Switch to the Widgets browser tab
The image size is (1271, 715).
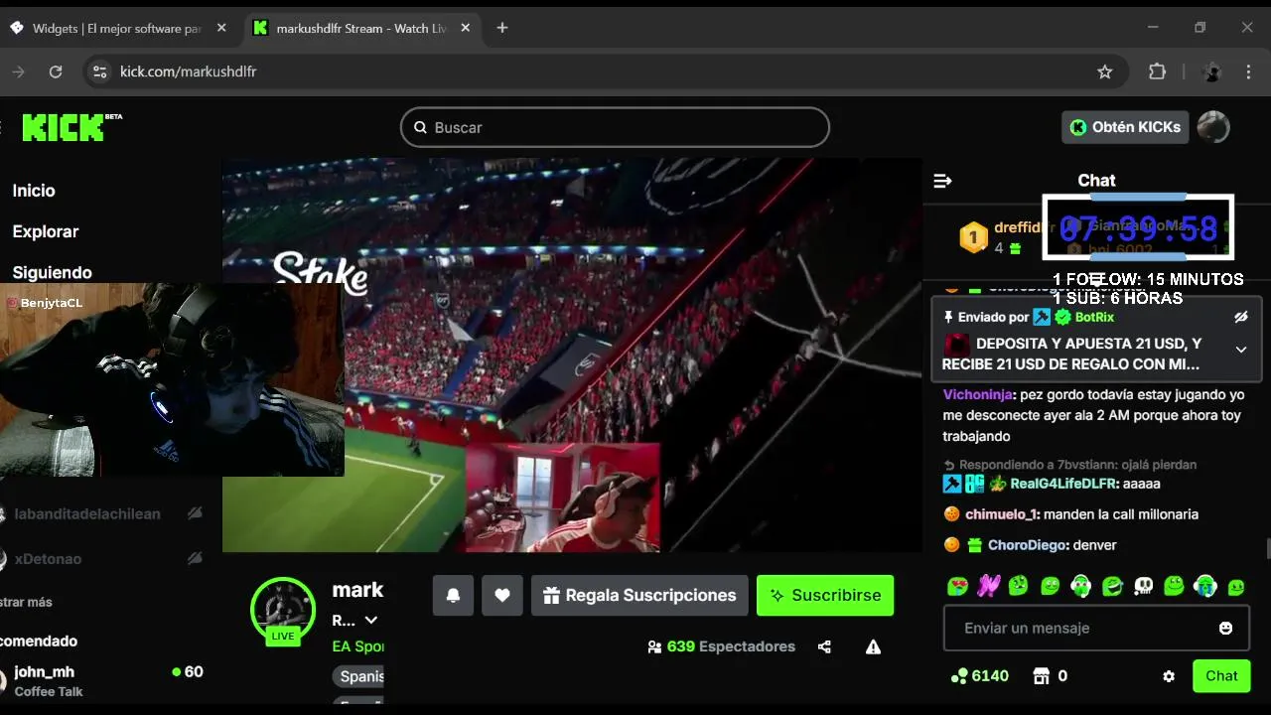tap(116, 28)
